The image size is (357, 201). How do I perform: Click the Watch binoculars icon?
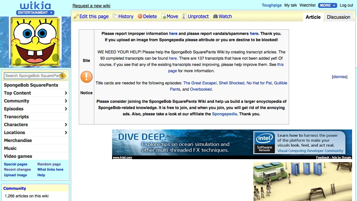point(215,16)
